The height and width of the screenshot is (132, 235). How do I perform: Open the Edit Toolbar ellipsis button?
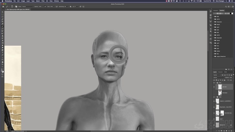(x=2, y=67)
